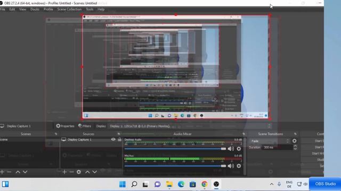Add a new scene with plus button

point(2,172)
